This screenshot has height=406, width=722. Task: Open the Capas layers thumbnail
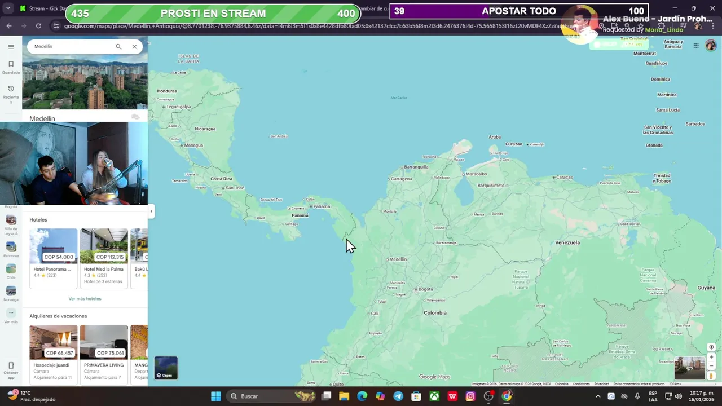tap(166, 368)
